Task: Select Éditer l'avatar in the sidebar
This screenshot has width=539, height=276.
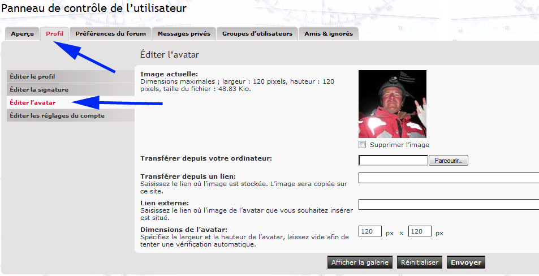Action: (32, 102)
